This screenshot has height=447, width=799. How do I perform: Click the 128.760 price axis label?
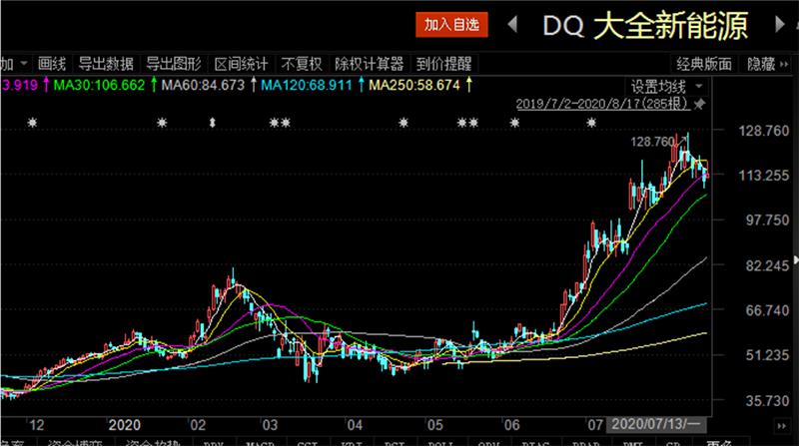[763, 131]
